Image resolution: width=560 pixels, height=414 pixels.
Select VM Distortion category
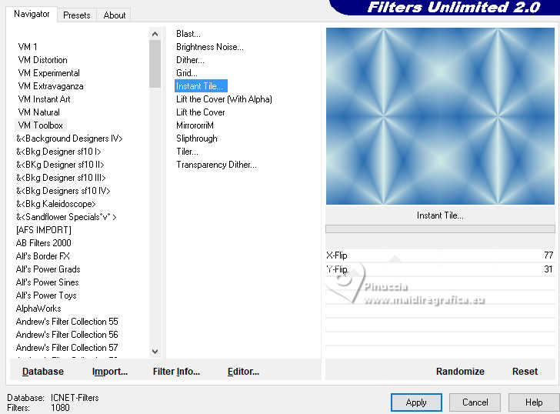click(x=42, y=60)
